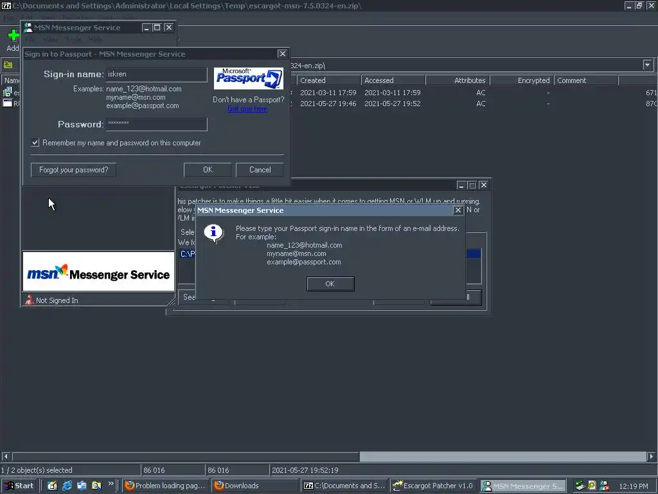The image size is (658, 494).
Task: Sort 7-Zip list by Accessed column
Action: 393,80
